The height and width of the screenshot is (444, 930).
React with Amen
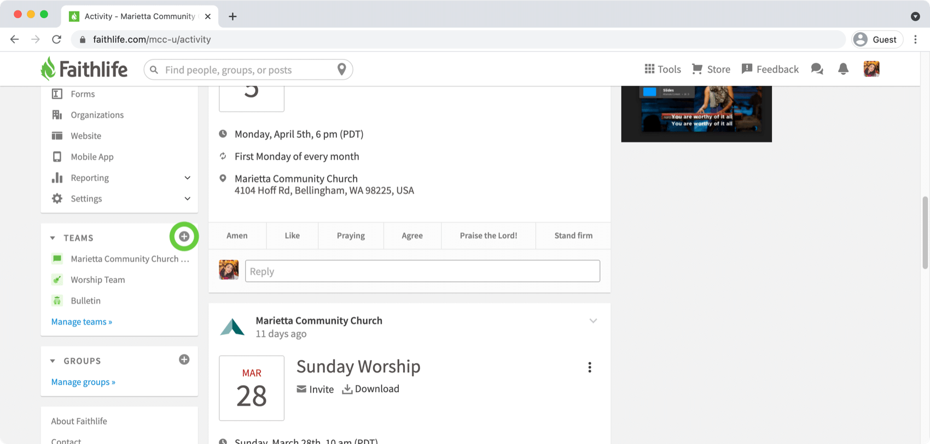[x=237, y=236]
